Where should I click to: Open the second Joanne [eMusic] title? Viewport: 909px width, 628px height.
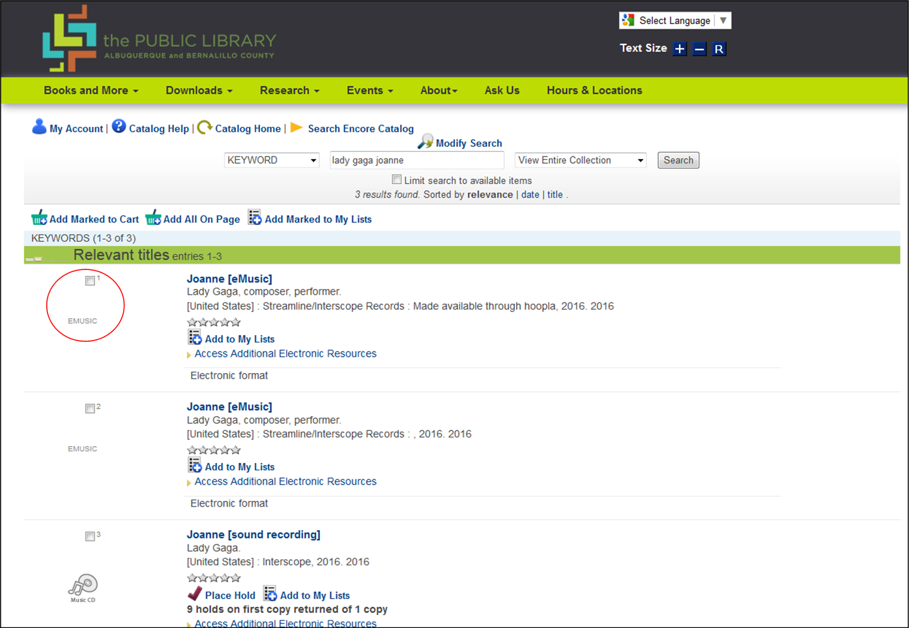229,407
